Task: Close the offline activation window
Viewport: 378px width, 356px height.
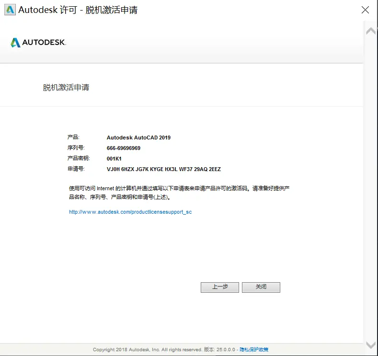Action: [x=365, y=10]
